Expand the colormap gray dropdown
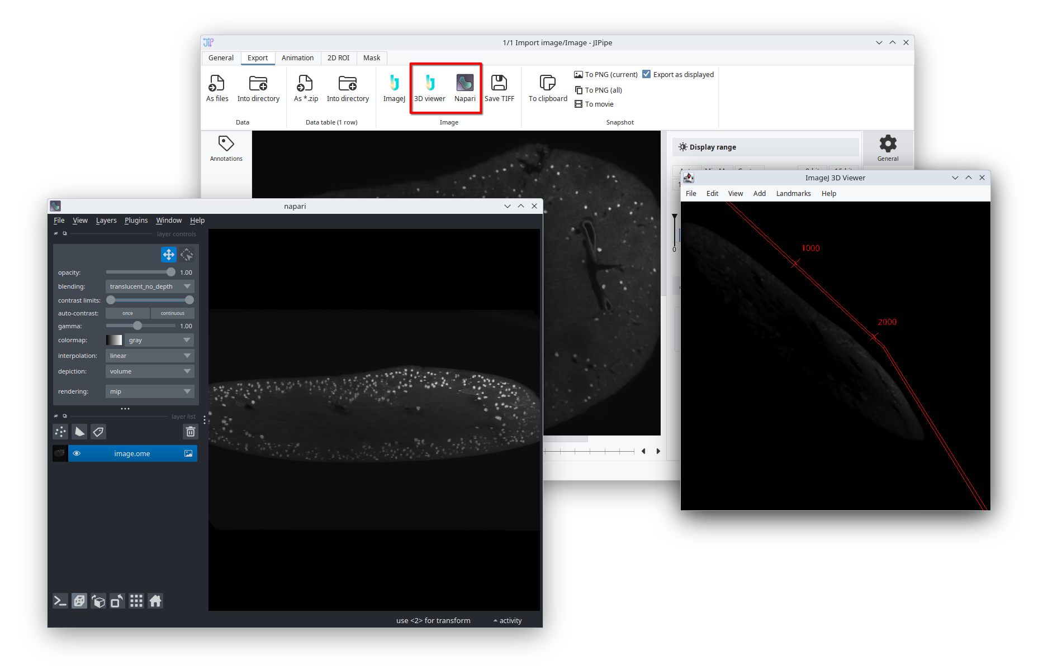Viewport: 1043px width, 670px height. click(x=159, y=340)
